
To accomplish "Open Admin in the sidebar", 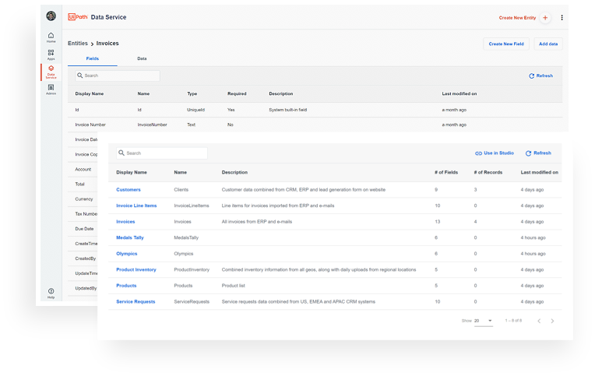I will click(51, 90).
